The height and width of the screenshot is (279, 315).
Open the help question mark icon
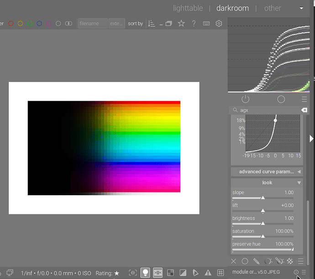[x=194, y=24]
